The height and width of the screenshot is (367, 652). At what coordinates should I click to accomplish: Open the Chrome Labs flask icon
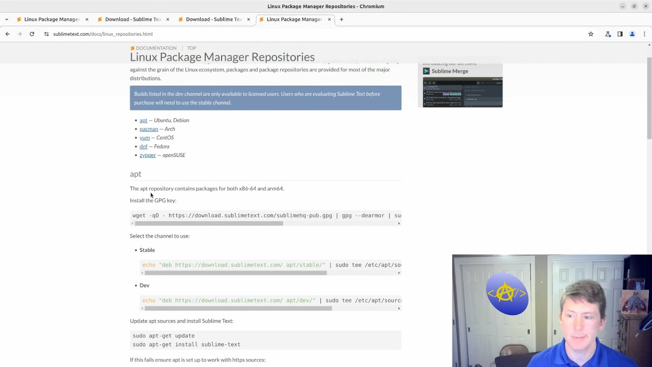click(x=608, y=34)
